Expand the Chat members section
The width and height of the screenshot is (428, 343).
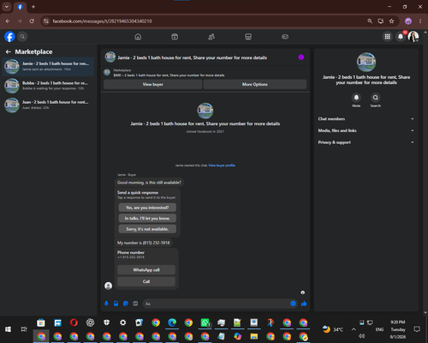(366, 119)
